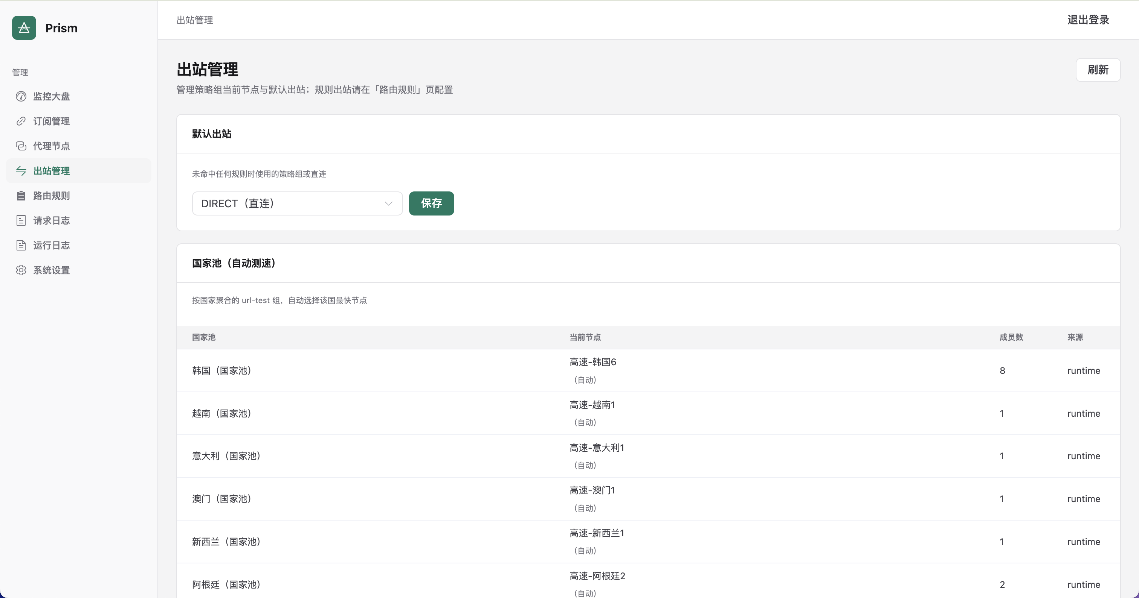
Task: Click the 国家池（自动测速）card heading
Action: pyautogui.click(x=236, y=263)
